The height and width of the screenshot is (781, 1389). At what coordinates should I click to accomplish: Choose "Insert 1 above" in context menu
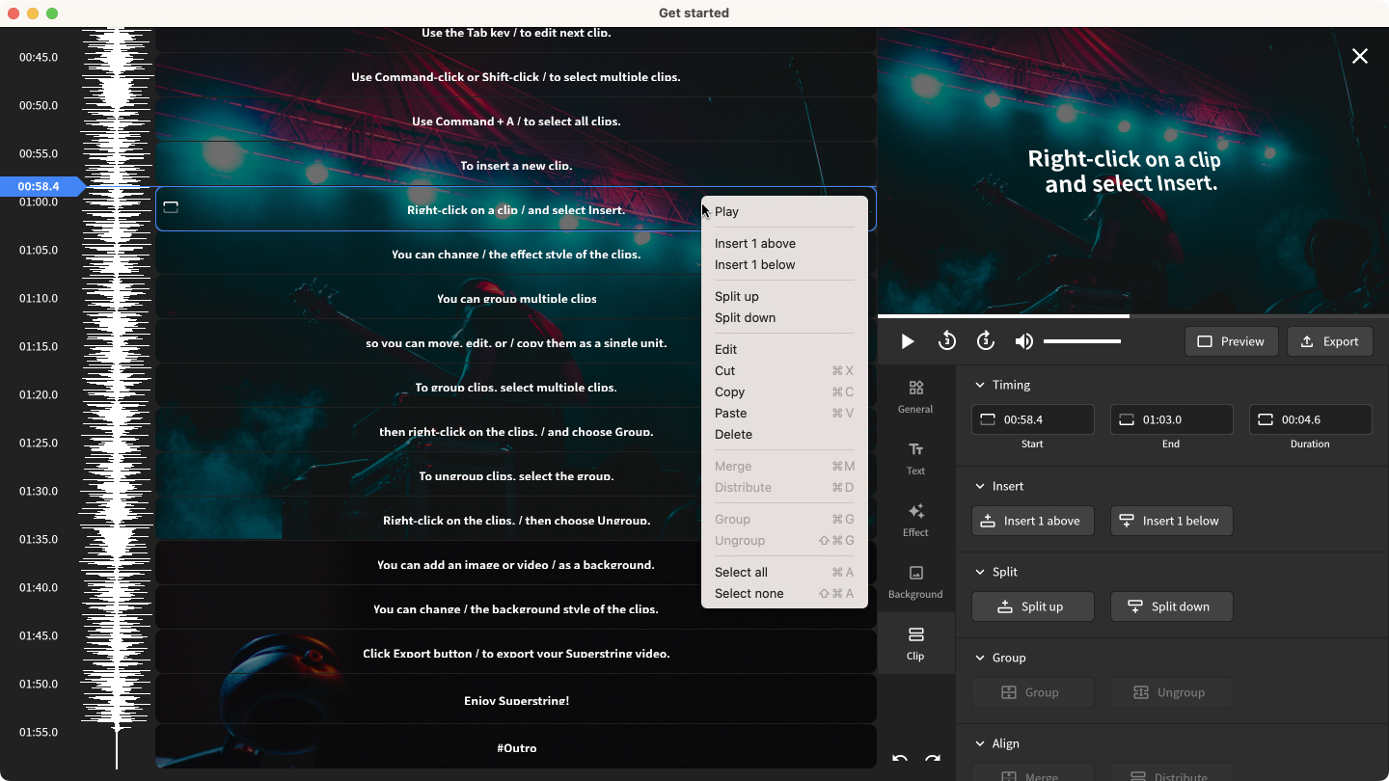click(x=755, y=244)
